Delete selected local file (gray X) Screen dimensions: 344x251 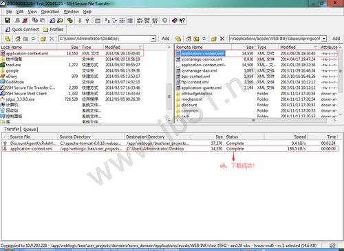52,39
